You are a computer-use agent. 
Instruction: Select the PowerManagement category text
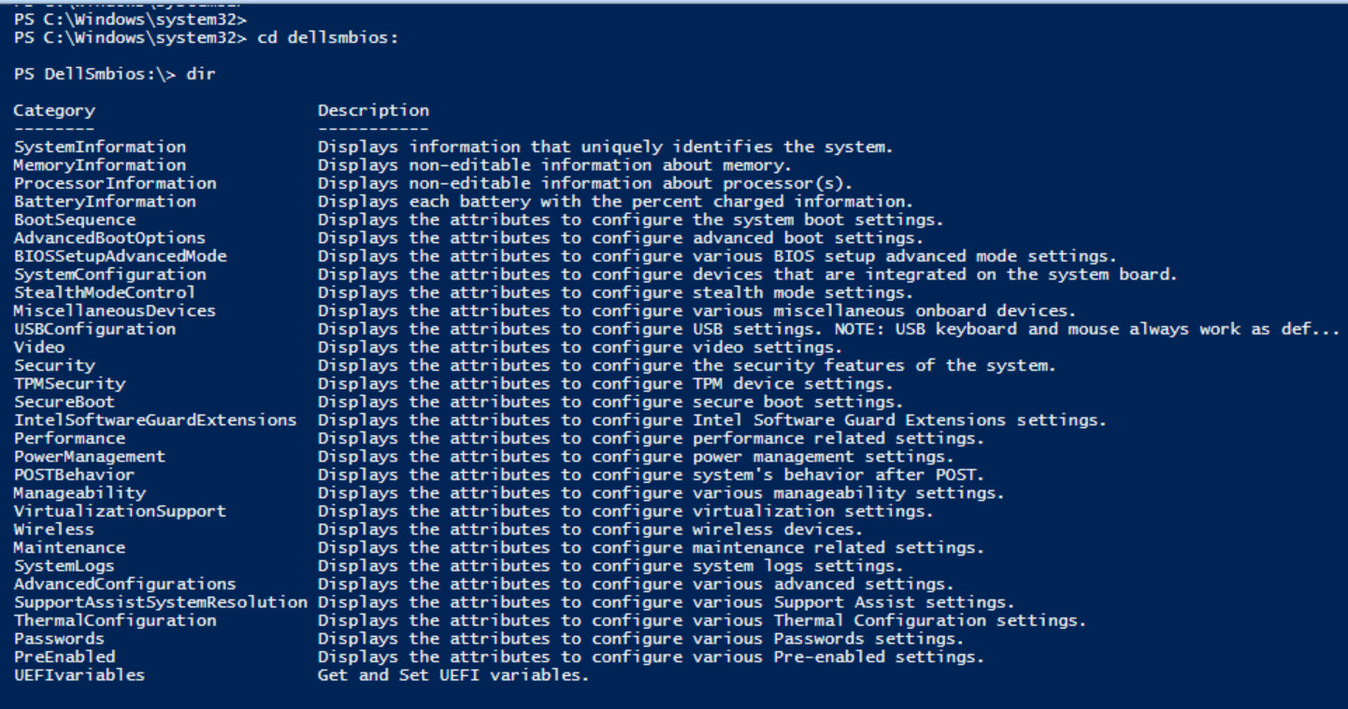[90, 457]
